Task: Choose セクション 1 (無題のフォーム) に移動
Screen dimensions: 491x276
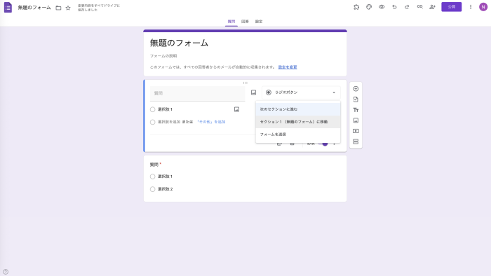Action: 298,122
